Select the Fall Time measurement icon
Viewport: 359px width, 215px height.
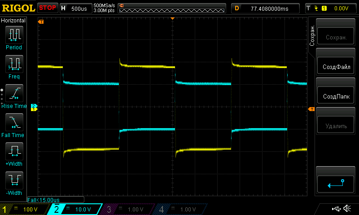pos(14,122)
